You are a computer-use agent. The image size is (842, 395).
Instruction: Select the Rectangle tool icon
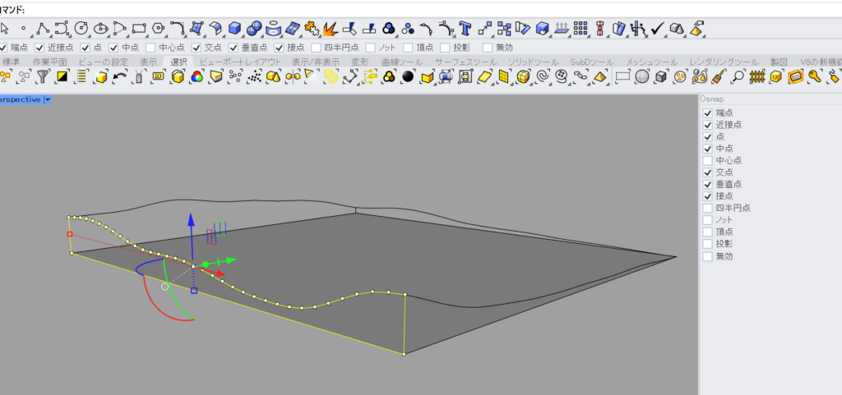(x=139, y=29)
